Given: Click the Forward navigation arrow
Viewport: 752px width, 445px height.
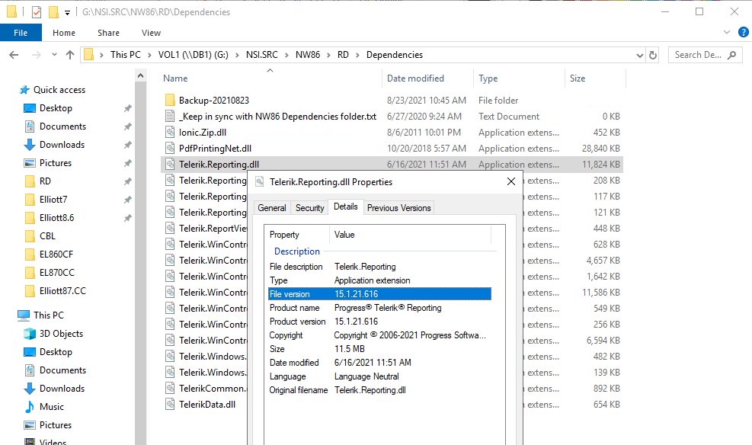Looking at the screenshot, I should pos(37,55).
